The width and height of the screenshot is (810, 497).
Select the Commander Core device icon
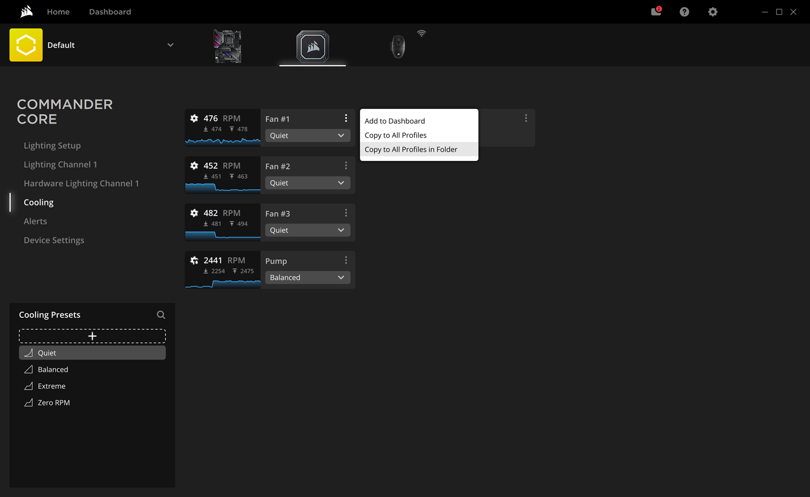tap(313, 47)
